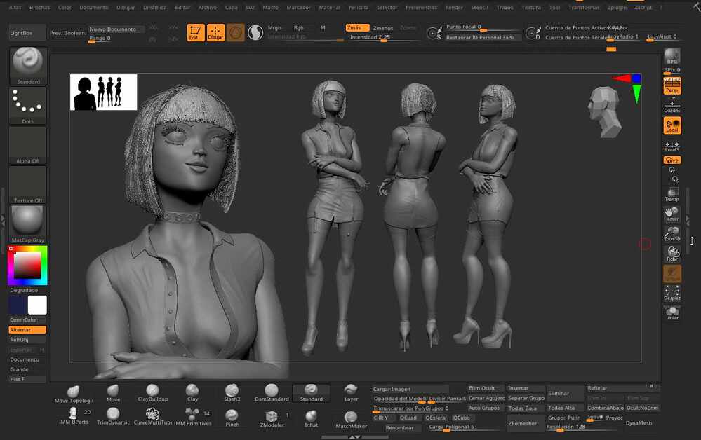
Task: Select the TrimDynamic brush
Action: point(113,416)
